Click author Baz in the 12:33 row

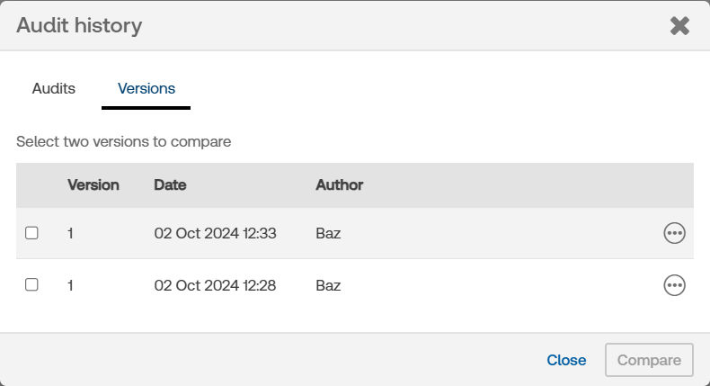pos(328,233)
